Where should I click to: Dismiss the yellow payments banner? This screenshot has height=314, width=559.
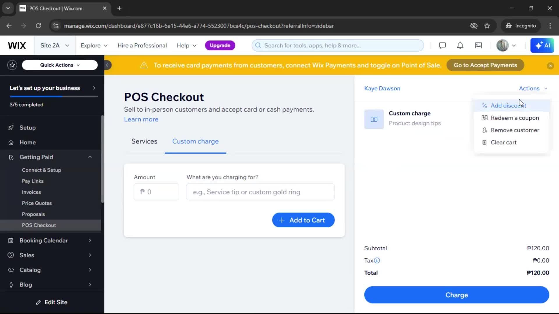point(550,66)
